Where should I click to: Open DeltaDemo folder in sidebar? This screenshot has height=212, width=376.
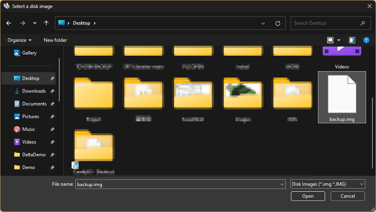tap(29, 155)
